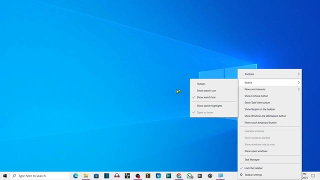
Task: Open the blue calendar-style taskbar icon next to File Explorer
Action: (96, 175)
